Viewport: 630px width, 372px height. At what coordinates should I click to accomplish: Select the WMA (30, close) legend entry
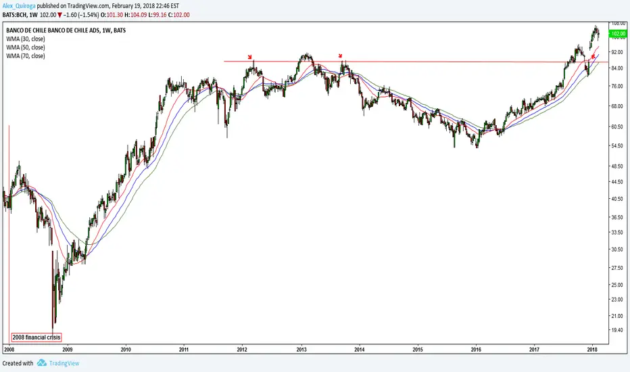point(25,39)
